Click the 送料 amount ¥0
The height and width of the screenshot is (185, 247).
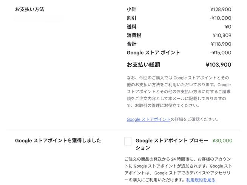[x=228, y=27]
